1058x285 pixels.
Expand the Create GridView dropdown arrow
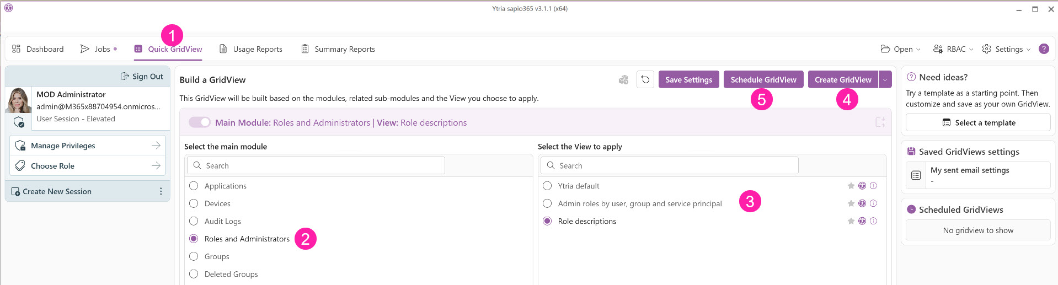885,80
